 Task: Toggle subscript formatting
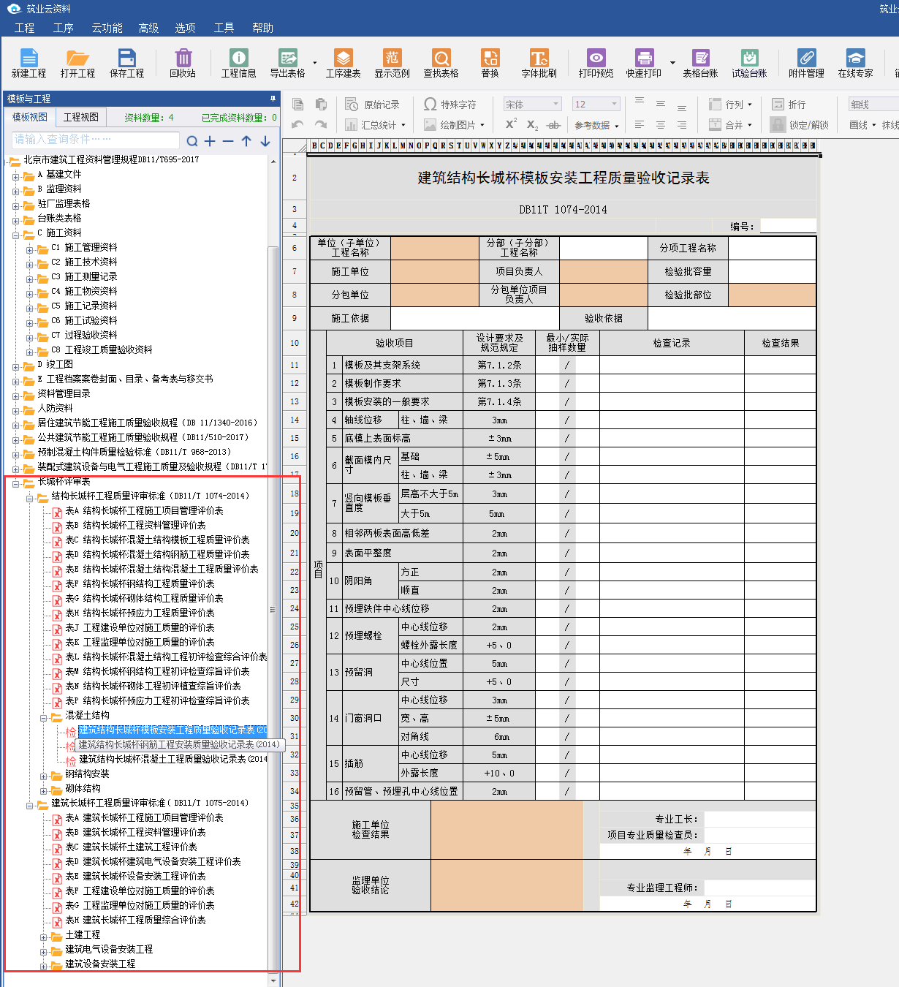pyautogui.click(x=533, y=125)
